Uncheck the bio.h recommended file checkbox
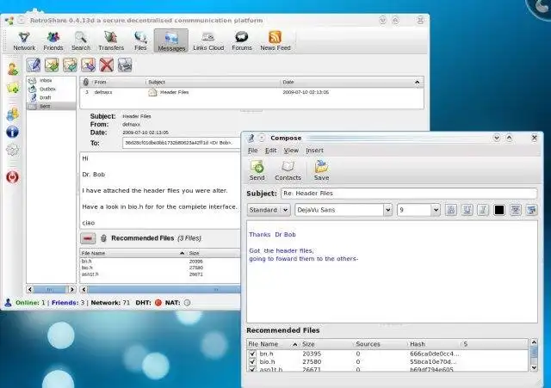The width and height of the screenshot is (551, 388). click(x=252, y=362)
